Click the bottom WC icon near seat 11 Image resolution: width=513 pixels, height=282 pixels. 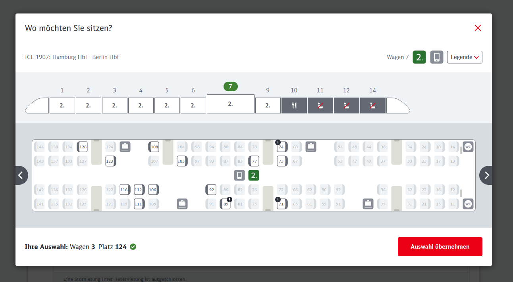(468, 204)
